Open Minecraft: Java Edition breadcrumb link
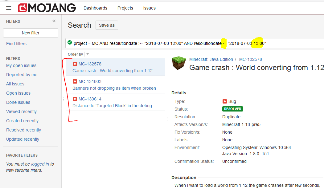The width and height of the screenshot is (324, 188). (x=211, y=59)
